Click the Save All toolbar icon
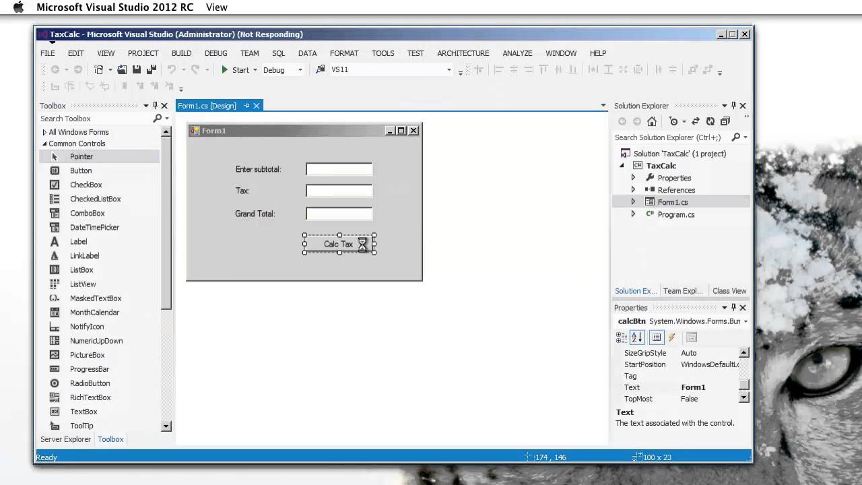 pyautogui.click(x=152, y=69)
